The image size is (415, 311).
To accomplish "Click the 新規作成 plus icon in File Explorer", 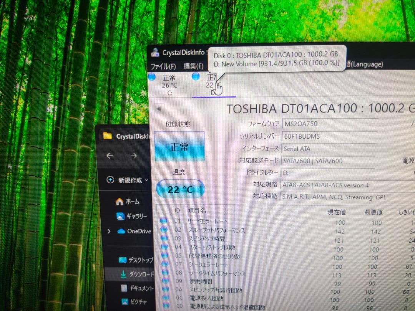I will (110, 180).
